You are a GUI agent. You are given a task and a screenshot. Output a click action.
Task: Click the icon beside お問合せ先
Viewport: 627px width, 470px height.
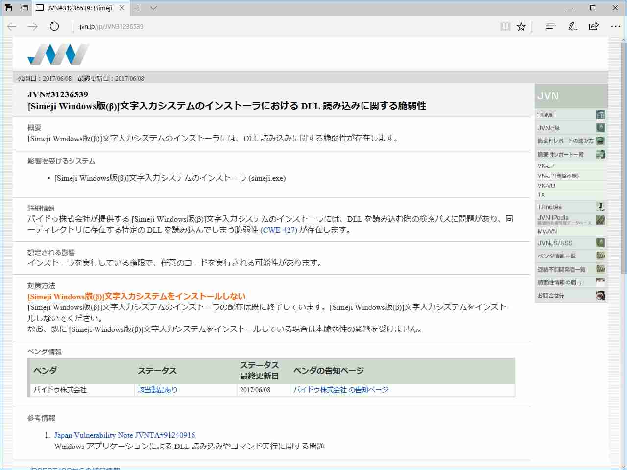point(601,296)
